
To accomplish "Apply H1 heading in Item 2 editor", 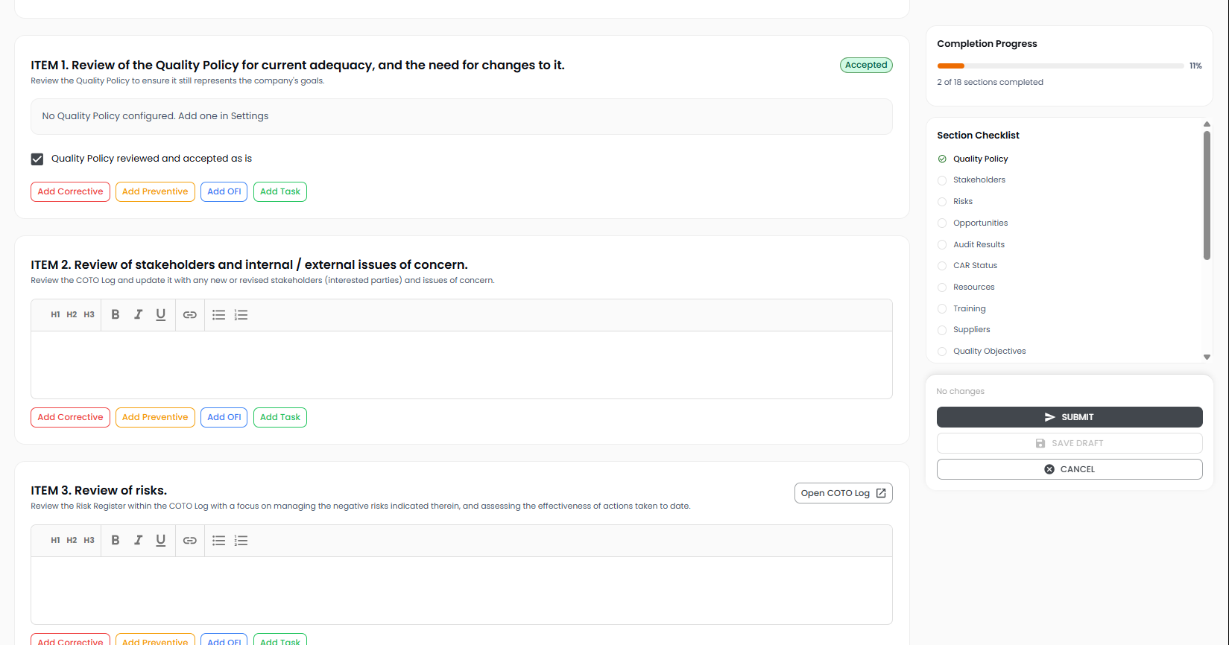I will [x=55, y=315].
